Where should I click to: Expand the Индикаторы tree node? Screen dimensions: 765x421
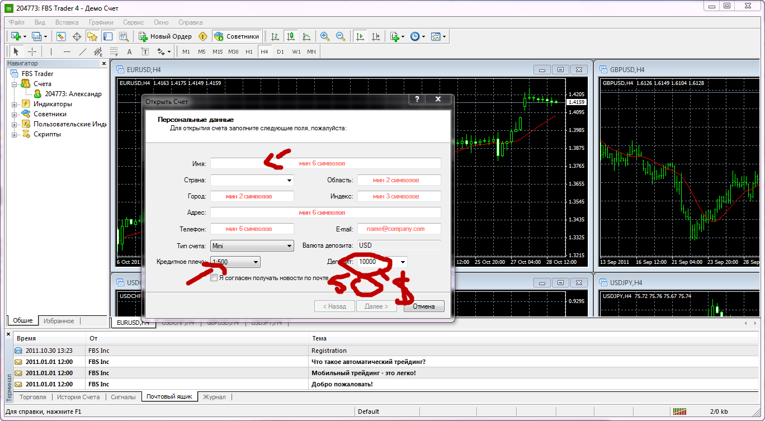(x=14, y=104)
